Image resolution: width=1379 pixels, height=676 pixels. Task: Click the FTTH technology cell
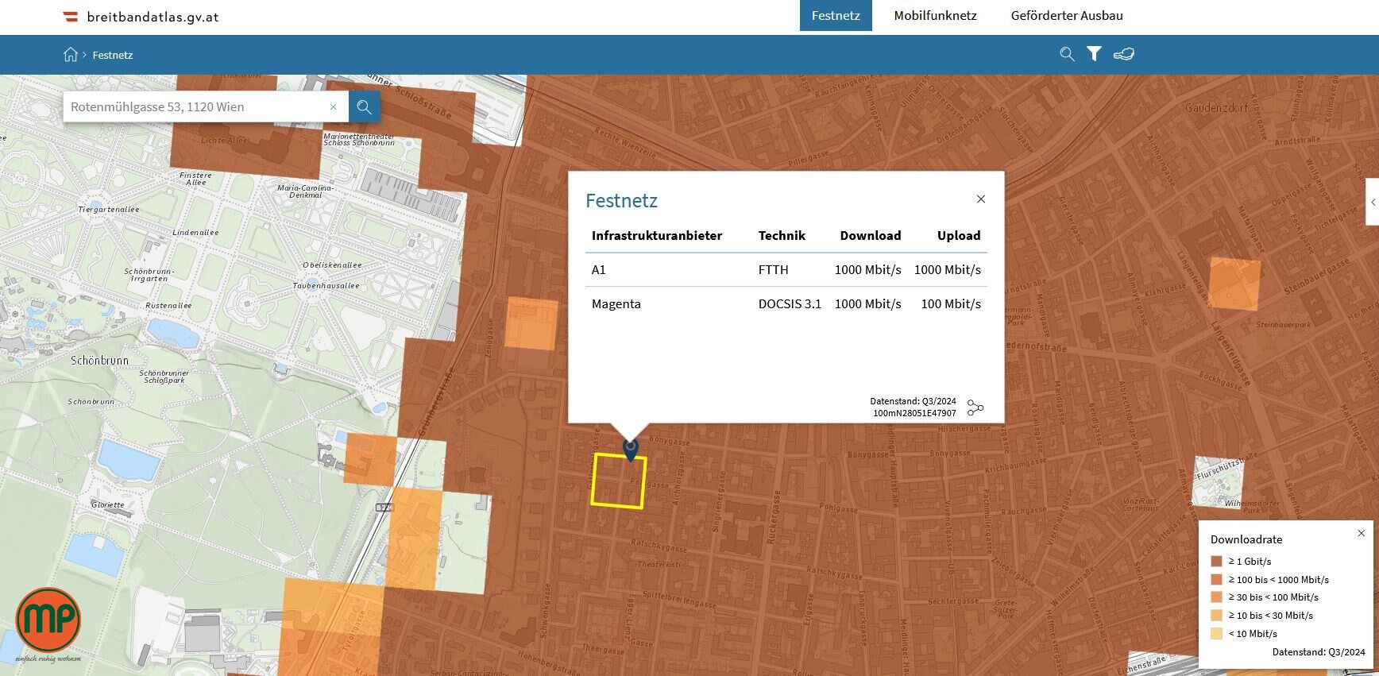pyautogui.click(x=774, y=270)
